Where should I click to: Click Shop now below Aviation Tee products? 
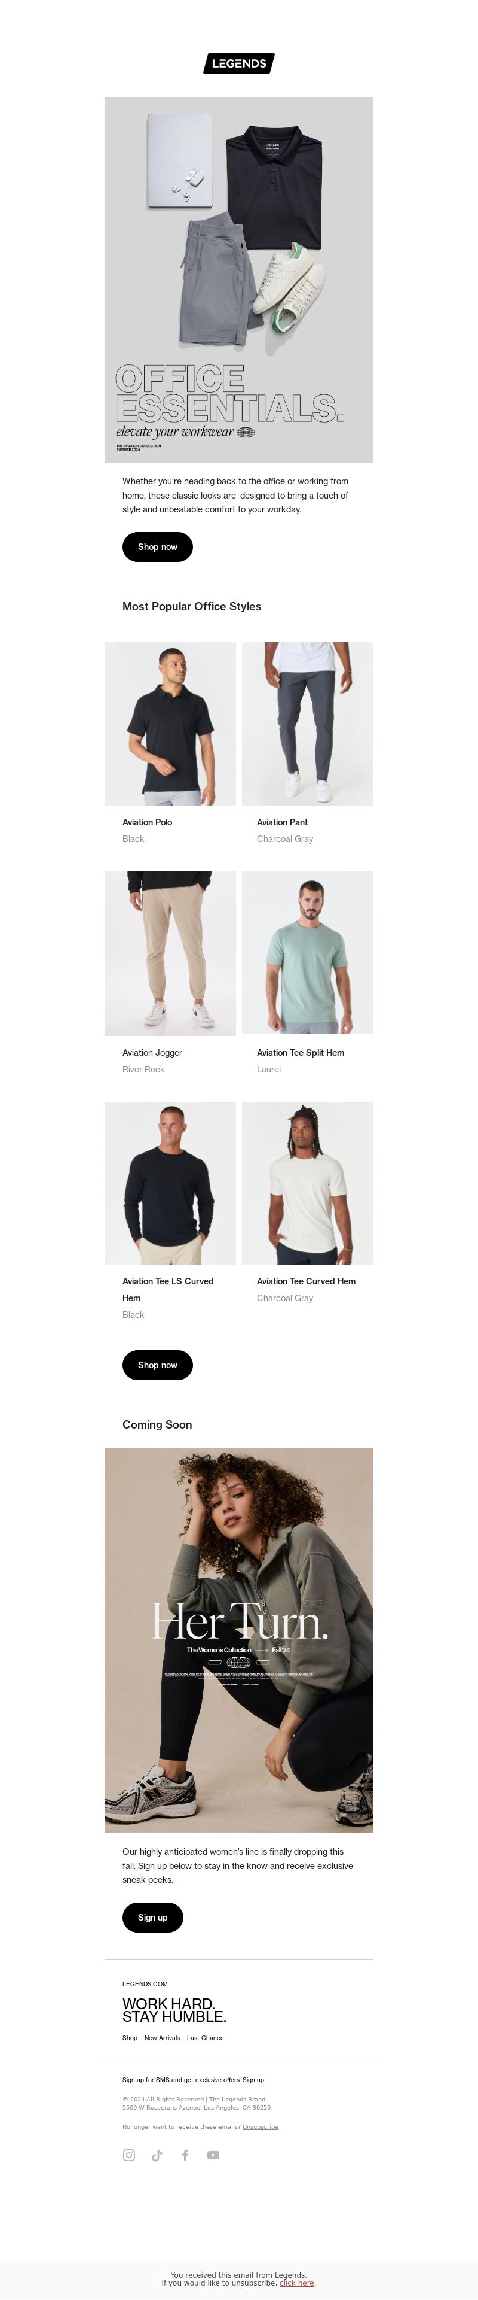pos(157,1365)
